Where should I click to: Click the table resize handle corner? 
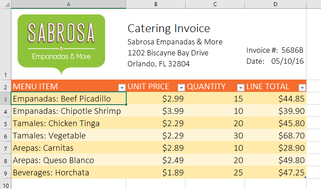305,177
